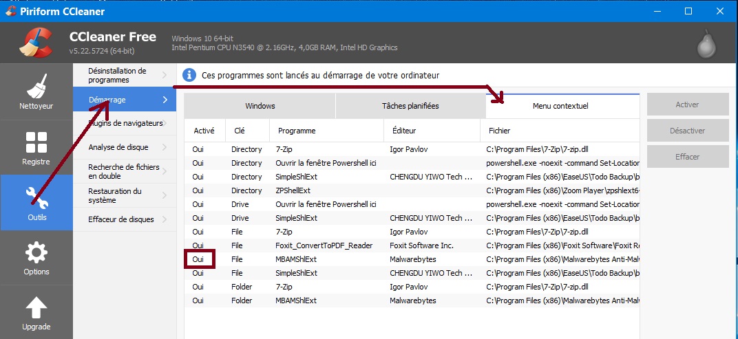Open the Registre section

coord(36,147)
